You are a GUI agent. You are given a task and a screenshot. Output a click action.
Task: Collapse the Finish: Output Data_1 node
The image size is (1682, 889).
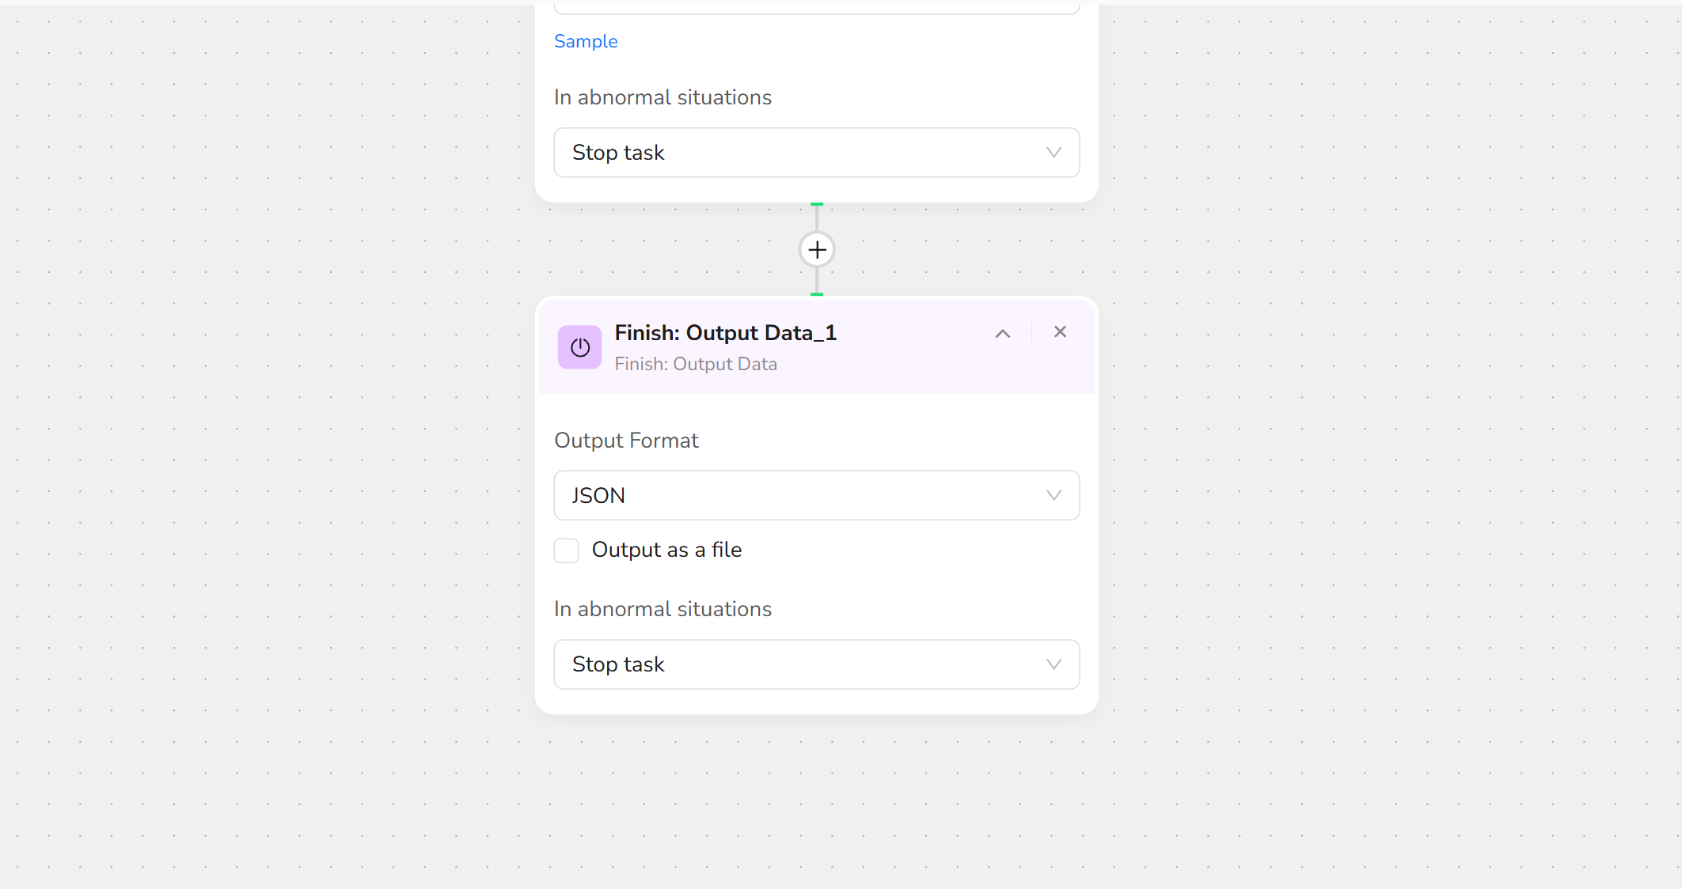(x=1003, y=334)
